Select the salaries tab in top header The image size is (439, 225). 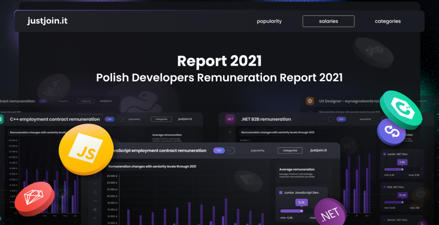tap(328, 21)
